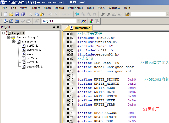The width and height of the screenshot is (169, 123).
Task: Unindent selected lines icon
Action: pyautogui.click(x=108, y=14)
